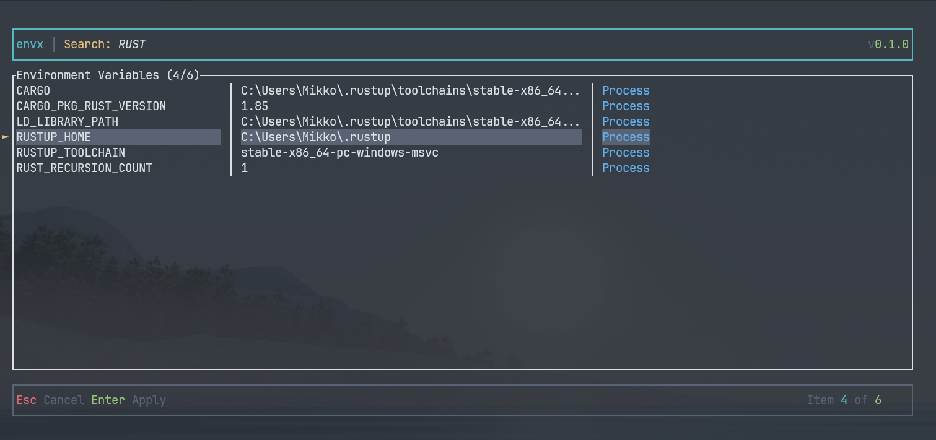
Task: Click the envx application title
Action: pos(29,44)
